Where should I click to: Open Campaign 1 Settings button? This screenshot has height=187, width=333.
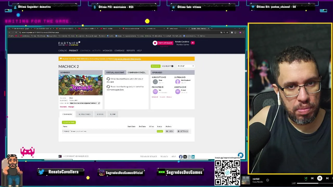pyautogui.click(x=183, y=131)
